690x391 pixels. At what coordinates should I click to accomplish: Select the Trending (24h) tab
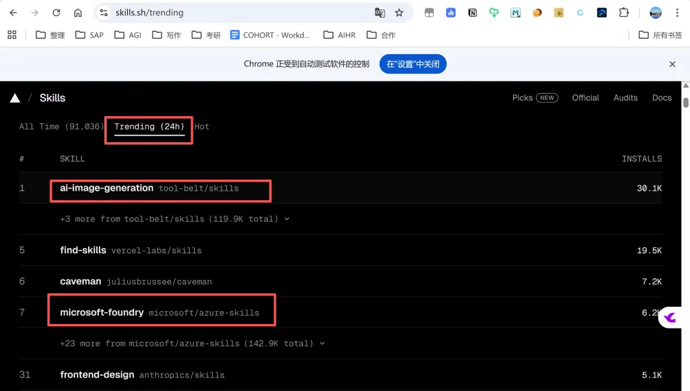(149, 126)
